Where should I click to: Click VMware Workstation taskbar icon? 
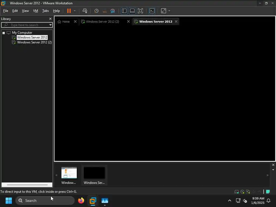pos(93,201)
